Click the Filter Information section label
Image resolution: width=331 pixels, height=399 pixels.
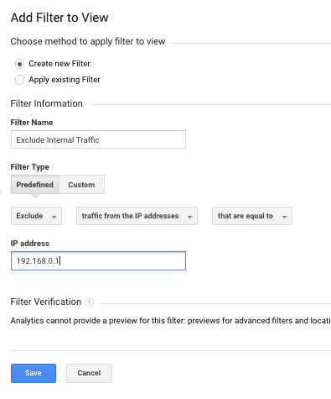47,103
